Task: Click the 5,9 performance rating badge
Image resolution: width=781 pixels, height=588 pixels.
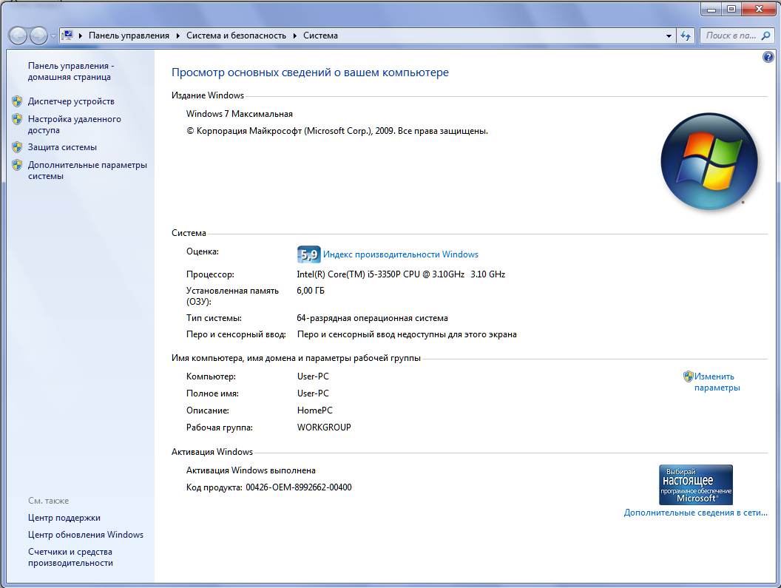Action: (x=308, y=254)
